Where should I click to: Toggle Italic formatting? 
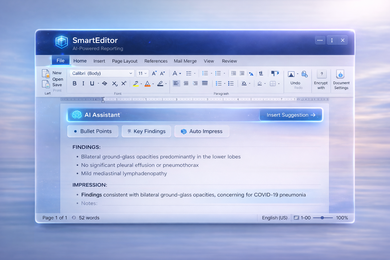[x=83, y=83]
